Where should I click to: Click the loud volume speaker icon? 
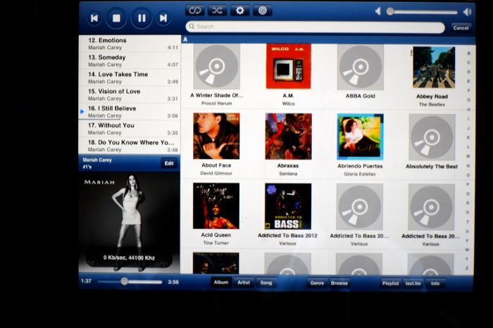[467, 12]
